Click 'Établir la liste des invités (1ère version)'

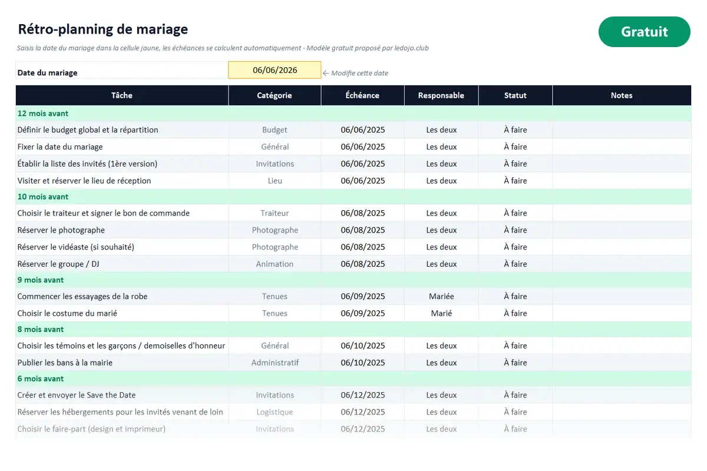pyautogui.click(x=87, y=164)
